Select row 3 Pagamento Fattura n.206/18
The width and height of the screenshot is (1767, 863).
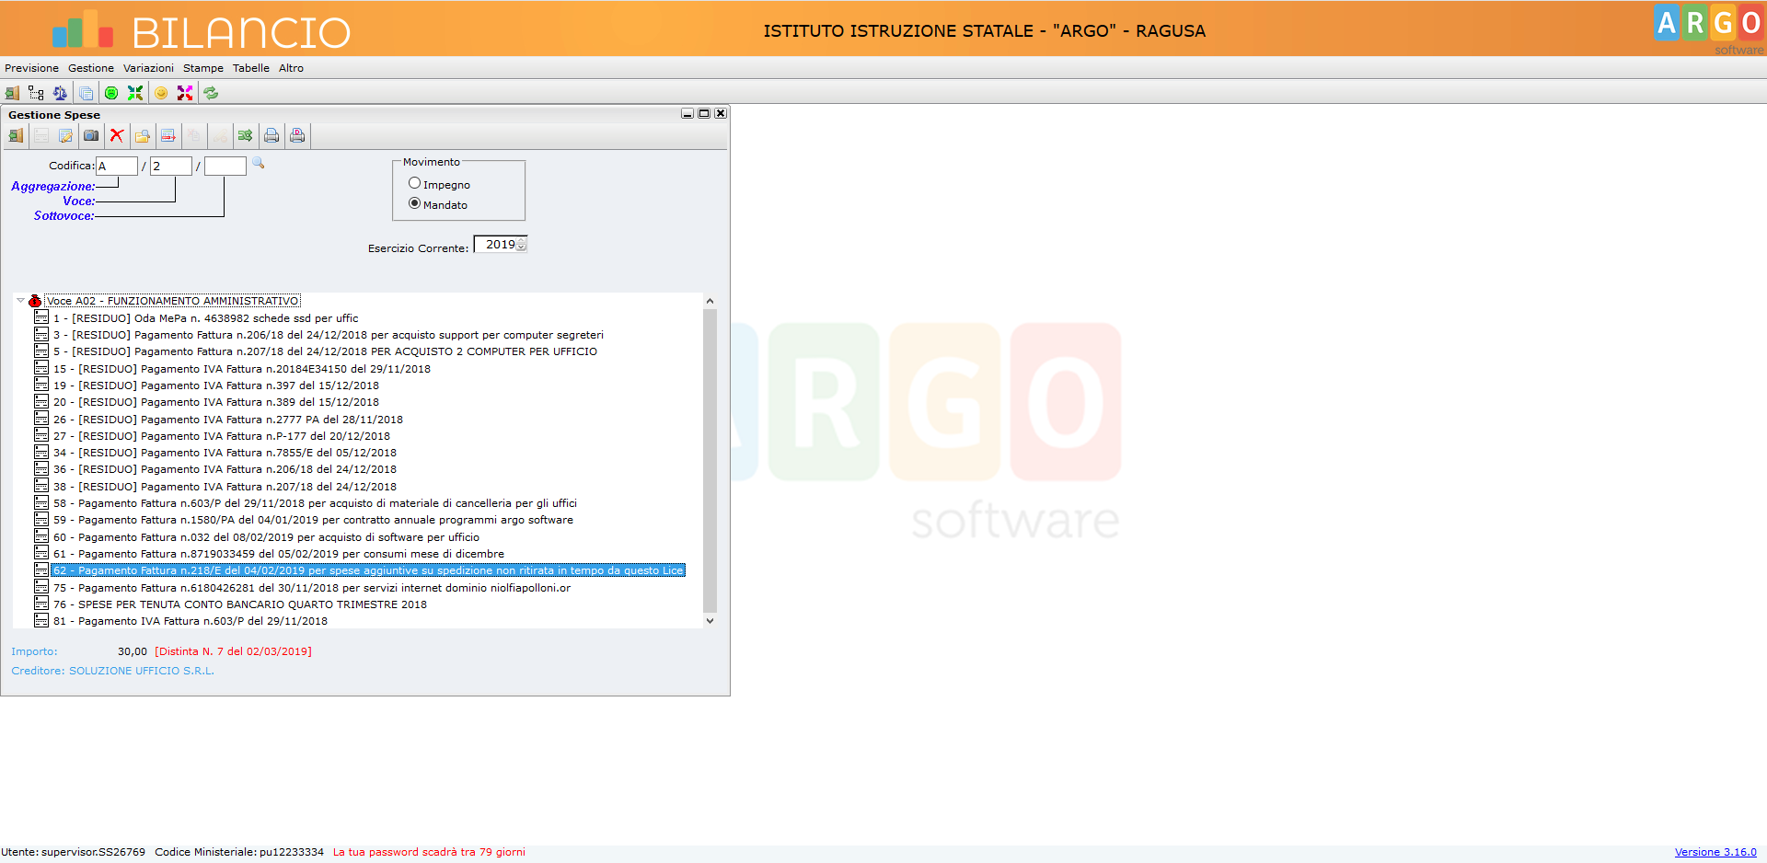click(328, 335)
